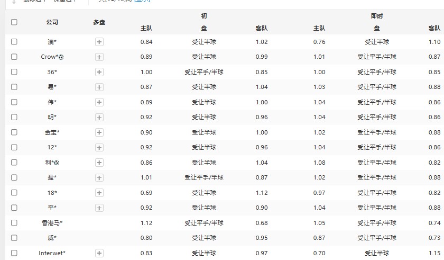
Task: Open the plus expander in 36* row
Action: click(x=99, y=72)
